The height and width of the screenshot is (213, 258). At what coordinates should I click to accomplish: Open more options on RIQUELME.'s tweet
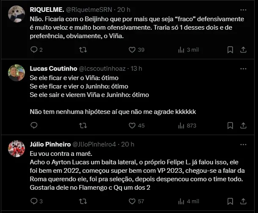(x=243, y=9)
